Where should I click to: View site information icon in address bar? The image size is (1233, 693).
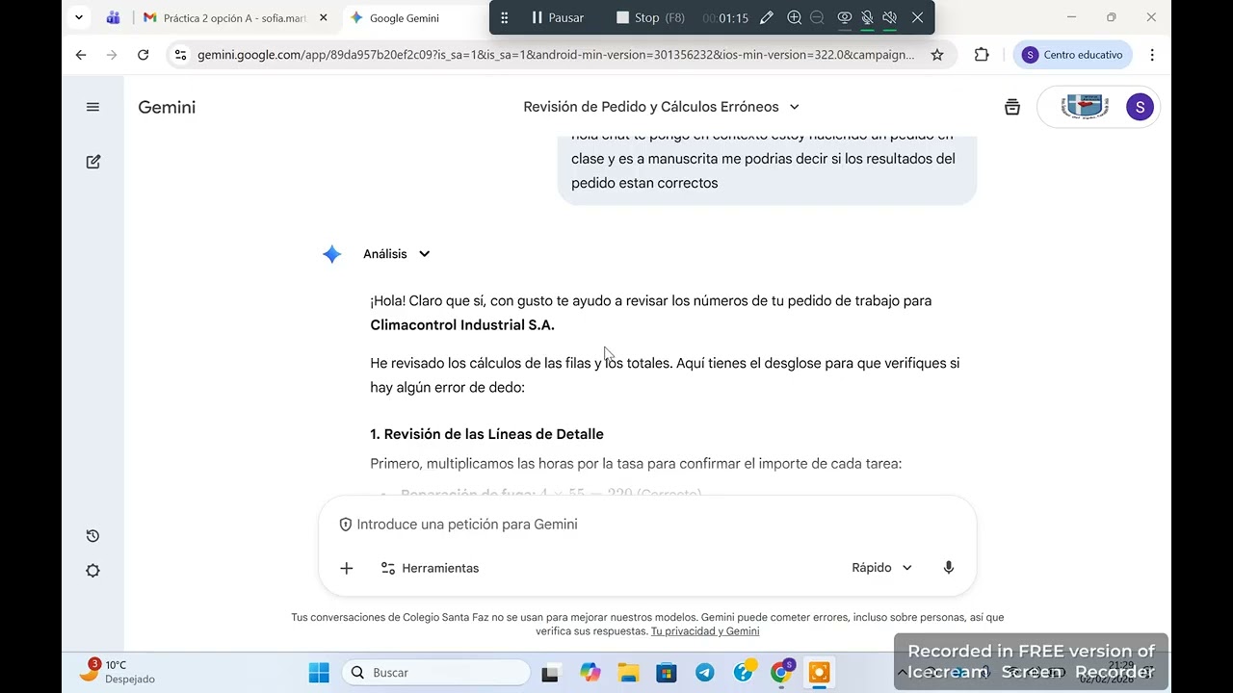click(180, 55)
